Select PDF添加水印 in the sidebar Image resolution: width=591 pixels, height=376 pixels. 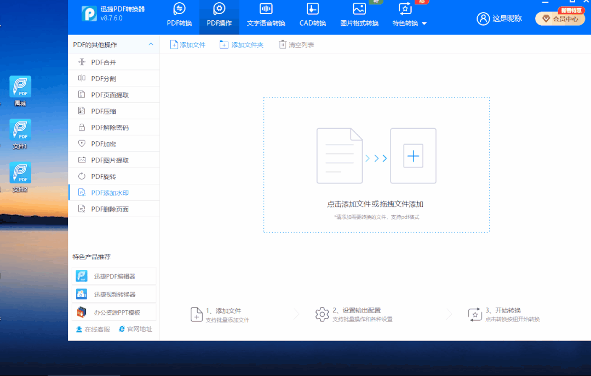114,193
